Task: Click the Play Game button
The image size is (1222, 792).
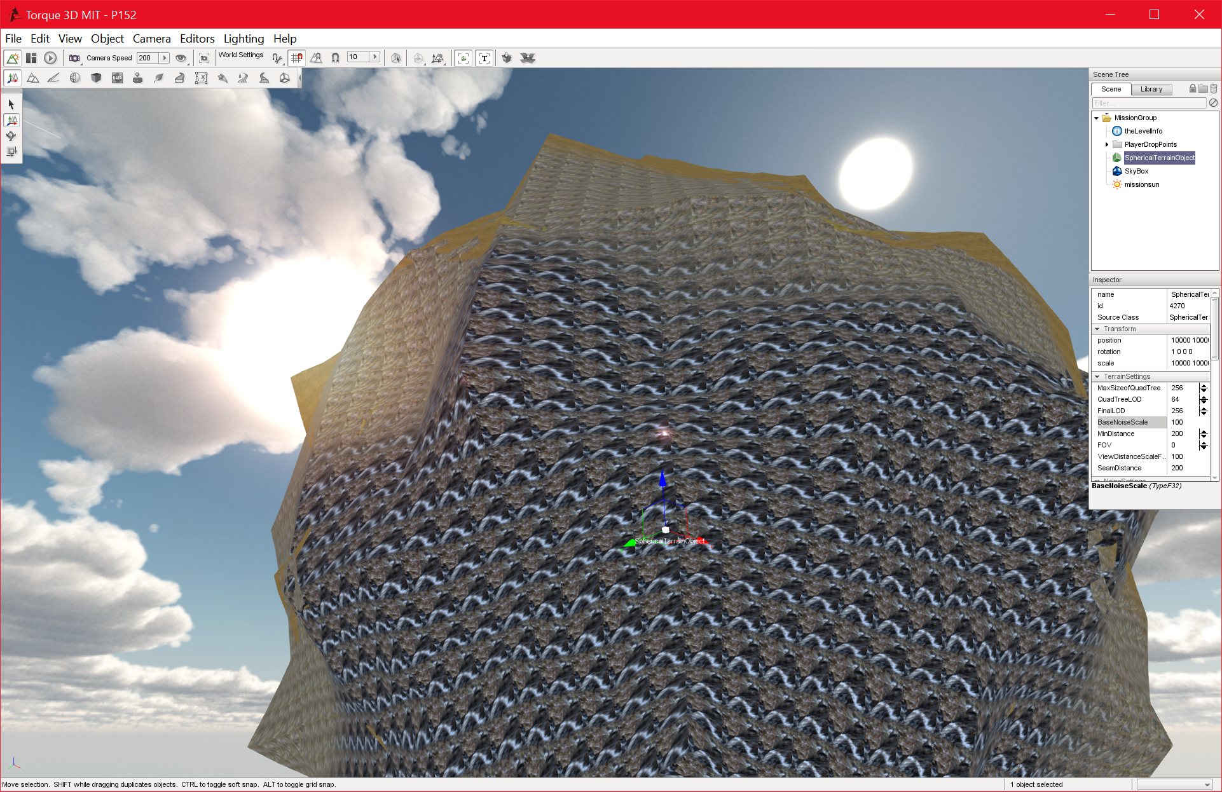Action: [50, 58]
